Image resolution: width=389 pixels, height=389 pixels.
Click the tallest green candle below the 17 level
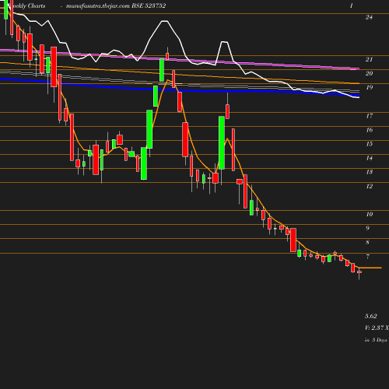pyautogui.click(x=222, y=142)
